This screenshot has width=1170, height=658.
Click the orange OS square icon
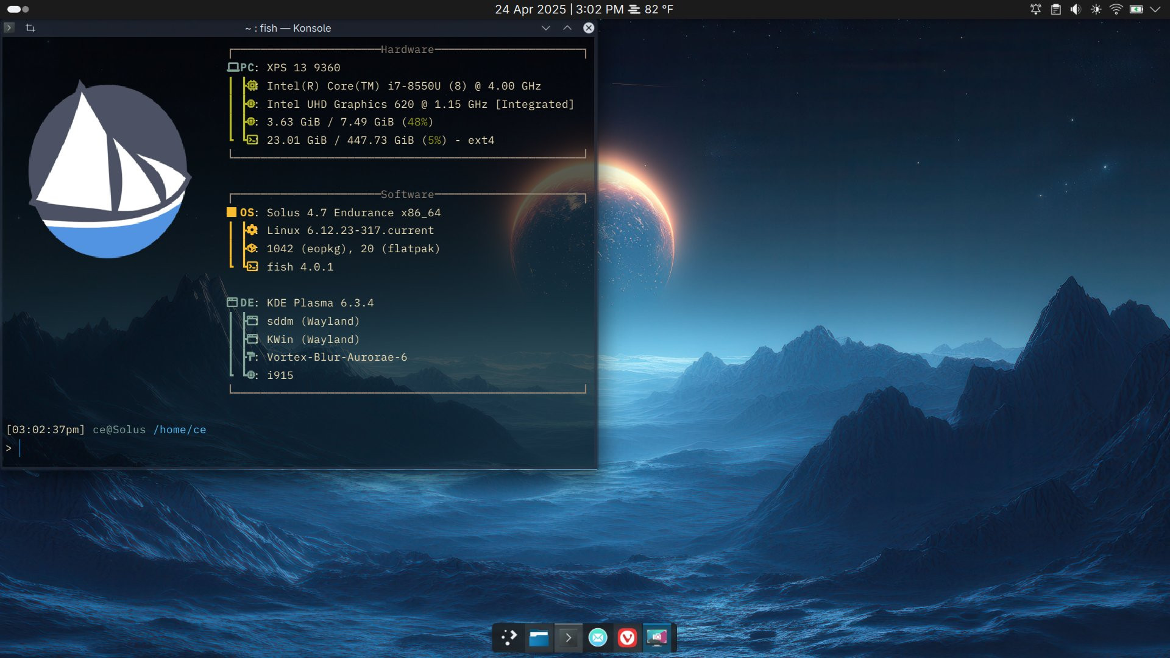(232, 212)
